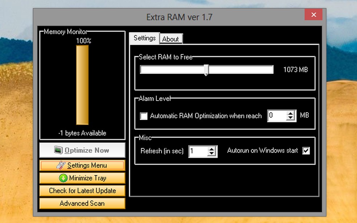Increase Refresh interval with up arrow
357x223 pixels.
[x=212, y=149]
